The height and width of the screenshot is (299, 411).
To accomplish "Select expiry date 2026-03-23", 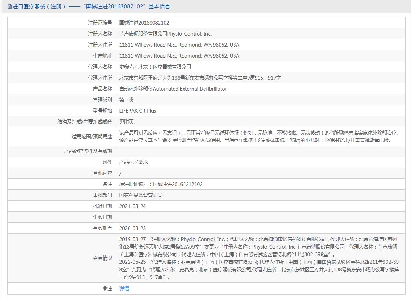I will coord(132,228).
